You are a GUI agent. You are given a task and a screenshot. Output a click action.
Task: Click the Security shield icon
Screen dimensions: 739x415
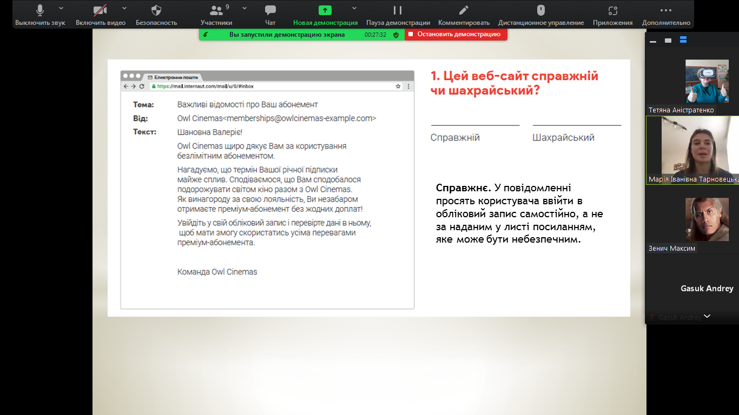click(156, 10)
